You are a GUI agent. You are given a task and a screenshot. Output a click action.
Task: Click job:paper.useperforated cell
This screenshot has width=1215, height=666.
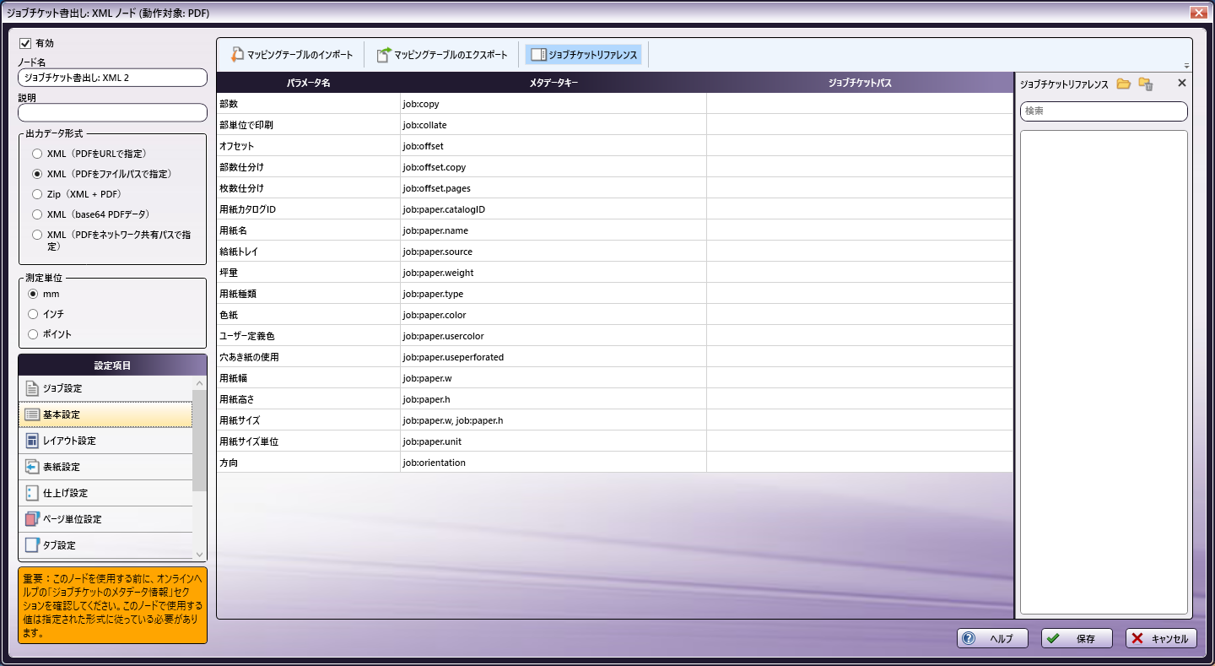553,357
